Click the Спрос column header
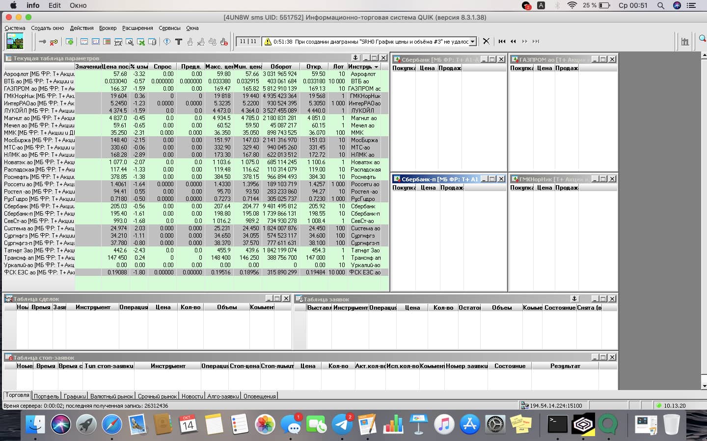Image resolution: width=707 pixels, height=441 pixels. coord(163,67)
